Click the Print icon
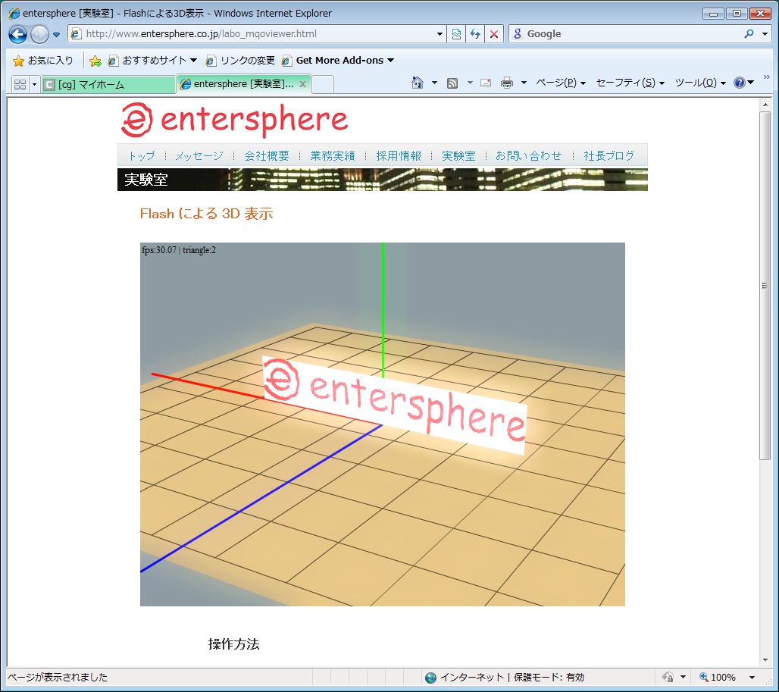 (x=507, y=83)
